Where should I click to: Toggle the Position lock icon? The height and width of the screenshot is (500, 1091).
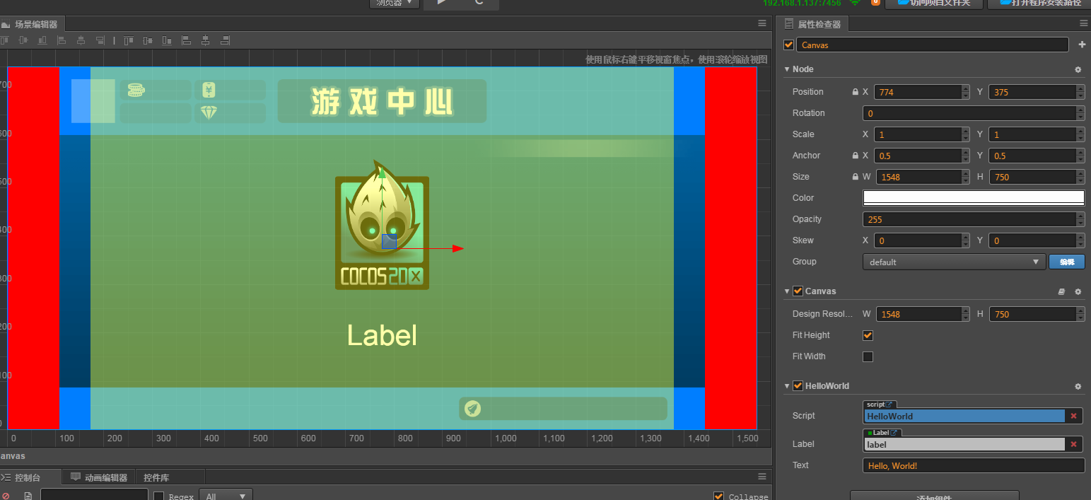(855, 92)
